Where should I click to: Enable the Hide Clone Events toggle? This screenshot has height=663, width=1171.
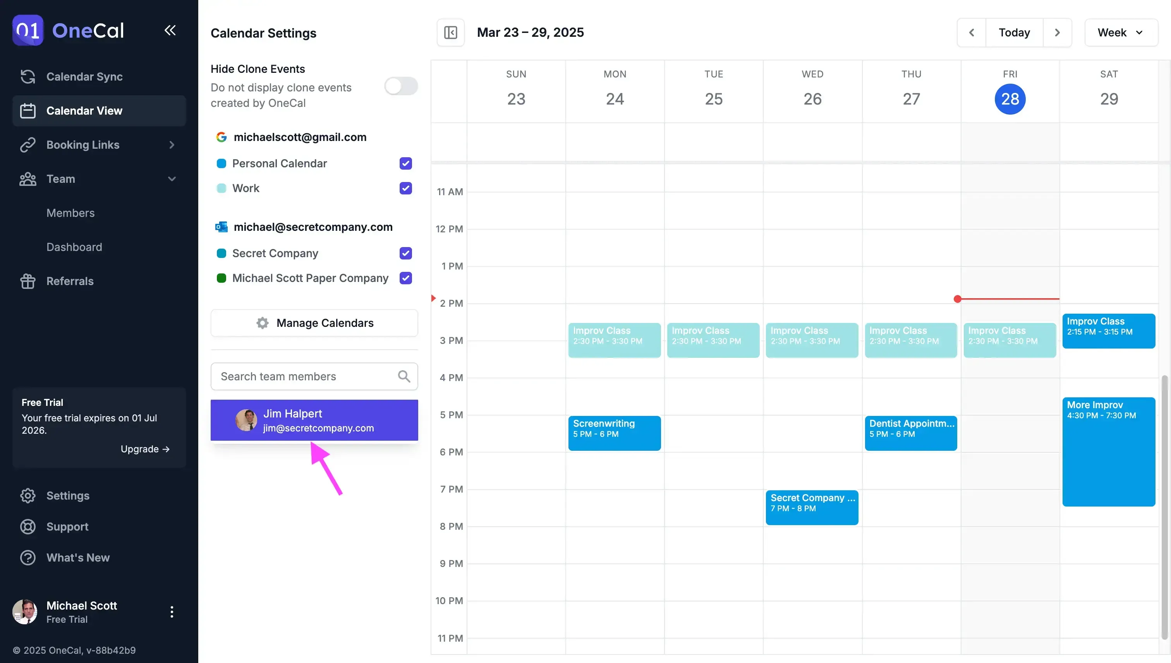point(401,86)
